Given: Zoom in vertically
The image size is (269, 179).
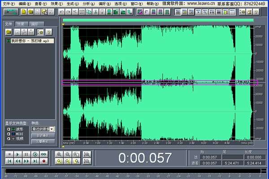Looking at the screenshot, I should pos(87,154).
